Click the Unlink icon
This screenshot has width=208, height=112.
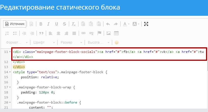coord(91,33)
